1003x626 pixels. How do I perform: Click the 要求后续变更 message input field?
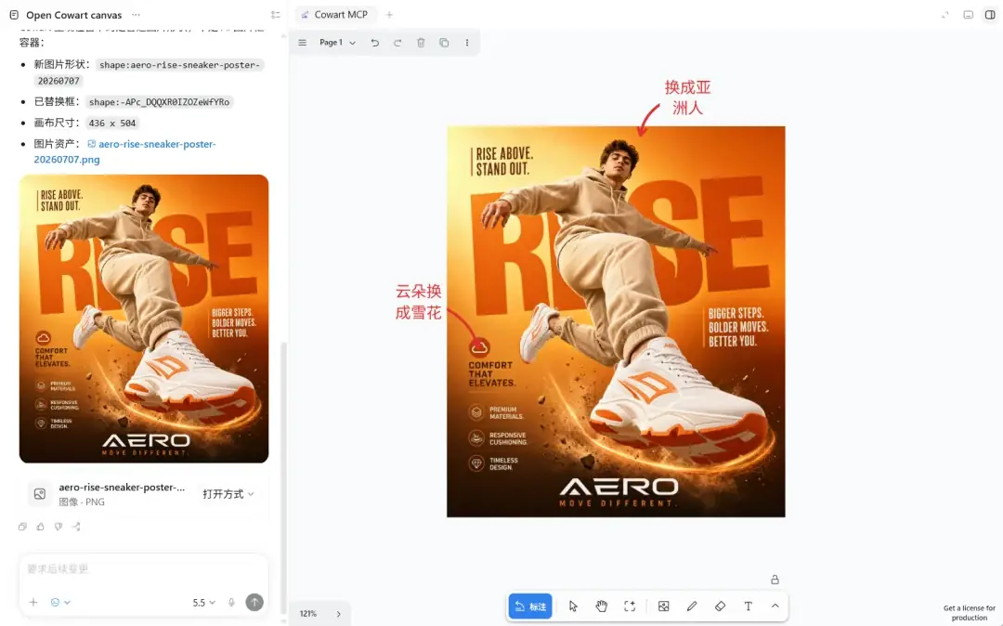(x=144, y=568)
